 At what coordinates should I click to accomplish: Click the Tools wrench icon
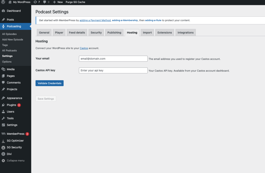(3, 118)
